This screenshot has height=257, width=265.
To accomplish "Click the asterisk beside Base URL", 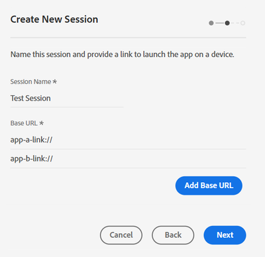I will pos(41,123).
